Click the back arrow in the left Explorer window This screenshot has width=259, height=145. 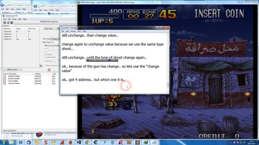tap(2, 5)
